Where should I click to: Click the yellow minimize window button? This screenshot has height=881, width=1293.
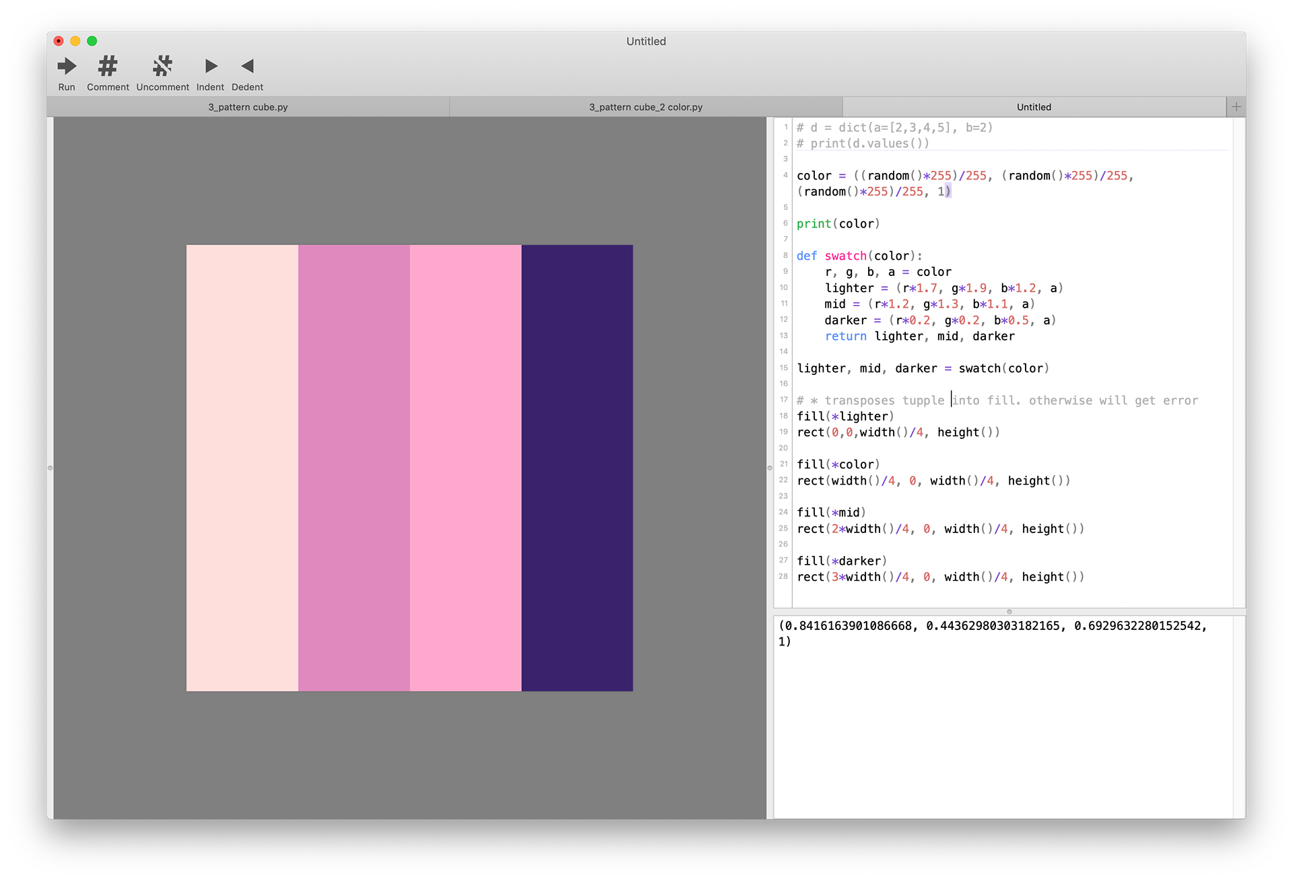[75, 41]
